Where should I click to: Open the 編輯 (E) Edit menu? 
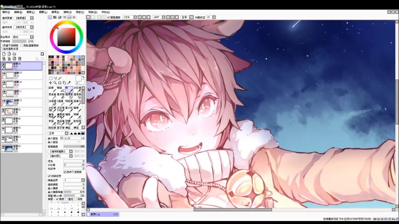coord(18,12)
